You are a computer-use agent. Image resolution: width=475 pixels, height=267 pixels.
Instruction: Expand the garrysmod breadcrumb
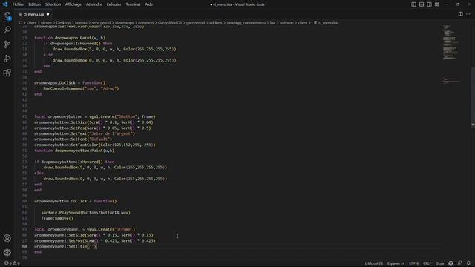coord(195,22)
